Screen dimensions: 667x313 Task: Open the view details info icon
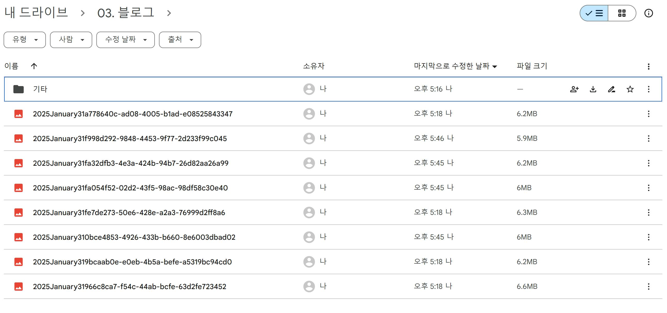(648, 13)
